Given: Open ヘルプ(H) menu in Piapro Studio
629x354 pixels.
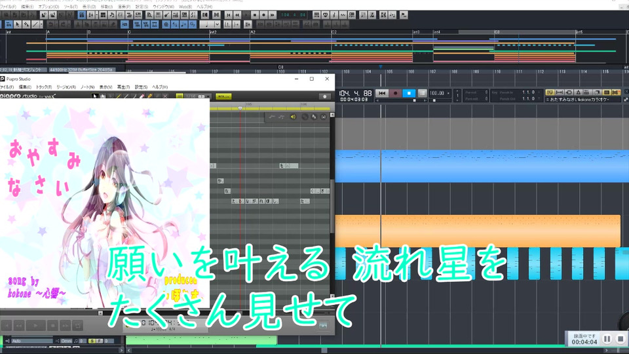Looking at the screenshot, I should [x=160, y=87].
